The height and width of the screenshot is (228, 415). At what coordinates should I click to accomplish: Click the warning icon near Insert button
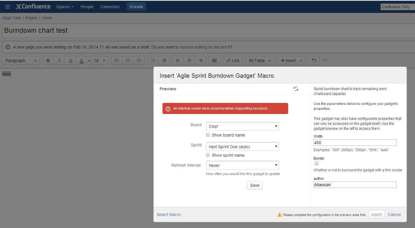click(x=280, y=215)
